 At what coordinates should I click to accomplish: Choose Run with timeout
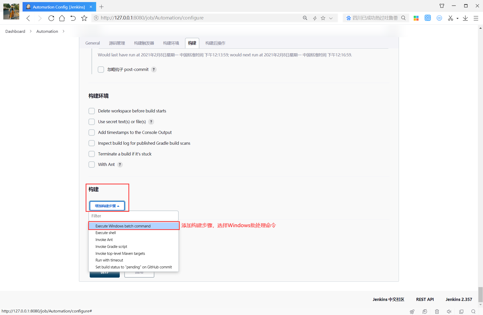tap(134, 260)
